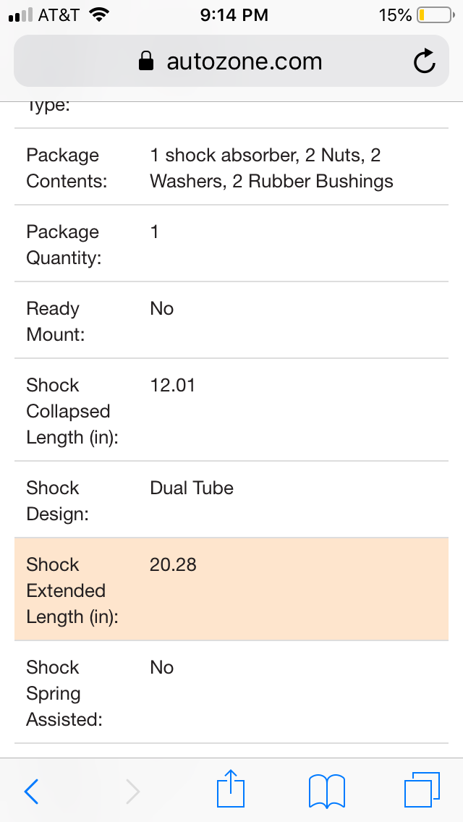Tap the 20.28 extended length value
Screen dimensions: 463x822
(x=173, y=564)
